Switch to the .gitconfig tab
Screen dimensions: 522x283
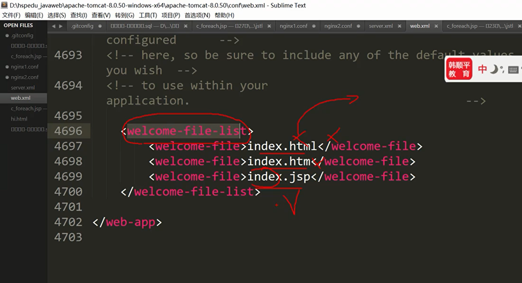tap(82, 26)
